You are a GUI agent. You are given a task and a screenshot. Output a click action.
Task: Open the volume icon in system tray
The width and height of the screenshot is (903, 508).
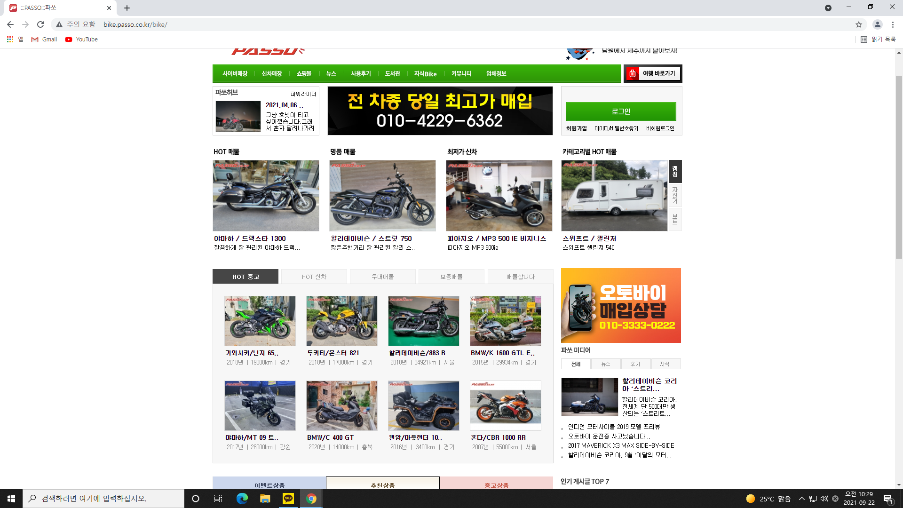tap(824, 499)
